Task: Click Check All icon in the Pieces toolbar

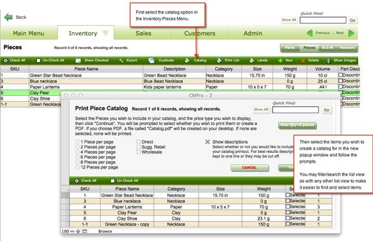Action: (x=5, y=60)
